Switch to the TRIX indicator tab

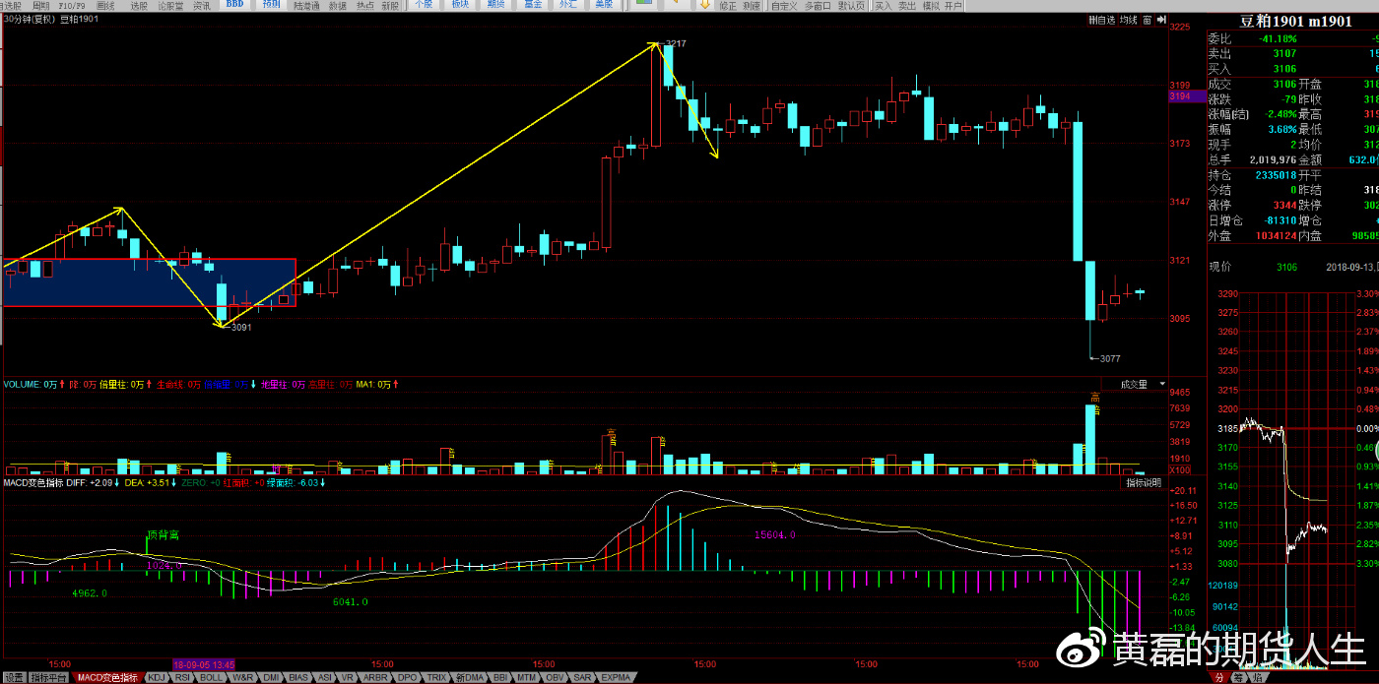click(437, 677)
